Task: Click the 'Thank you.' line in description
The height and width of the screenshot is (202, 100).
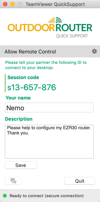Action: 18,133
